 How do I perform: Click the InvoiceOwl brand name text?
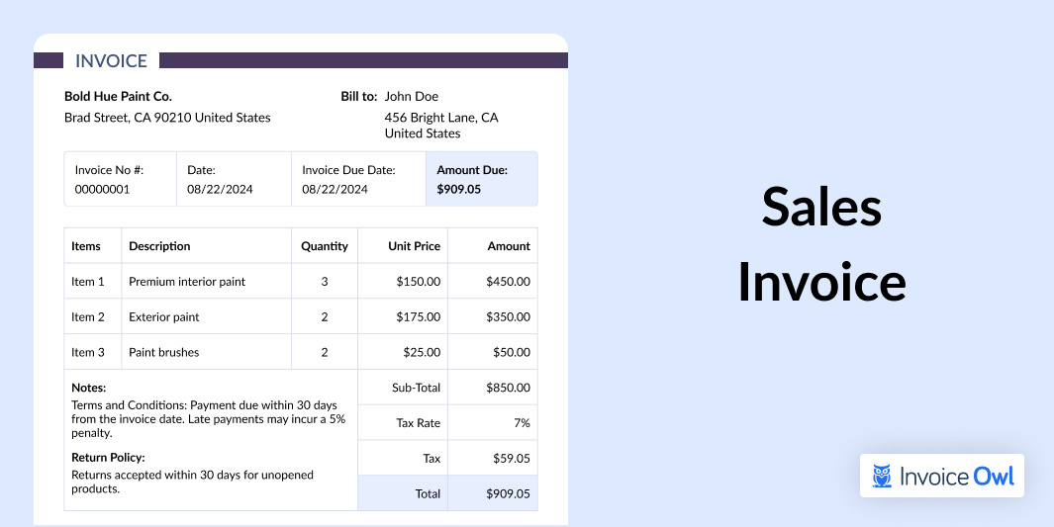point(957,477)
